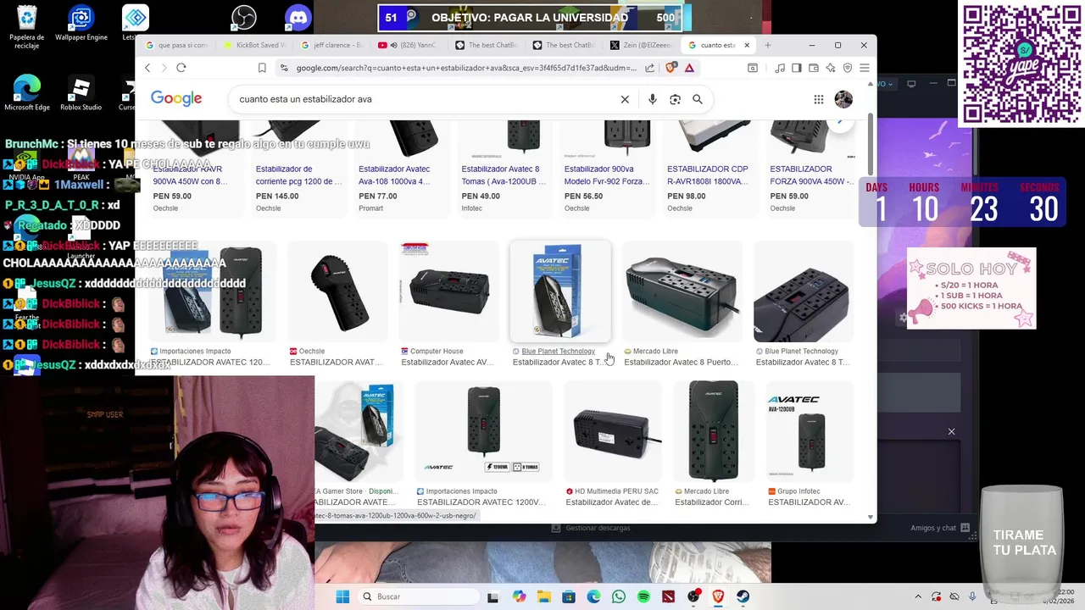Open the Oechsle stabilizer image result
This screenshot has width=1085, height=610.
click(x=338, y=291)
